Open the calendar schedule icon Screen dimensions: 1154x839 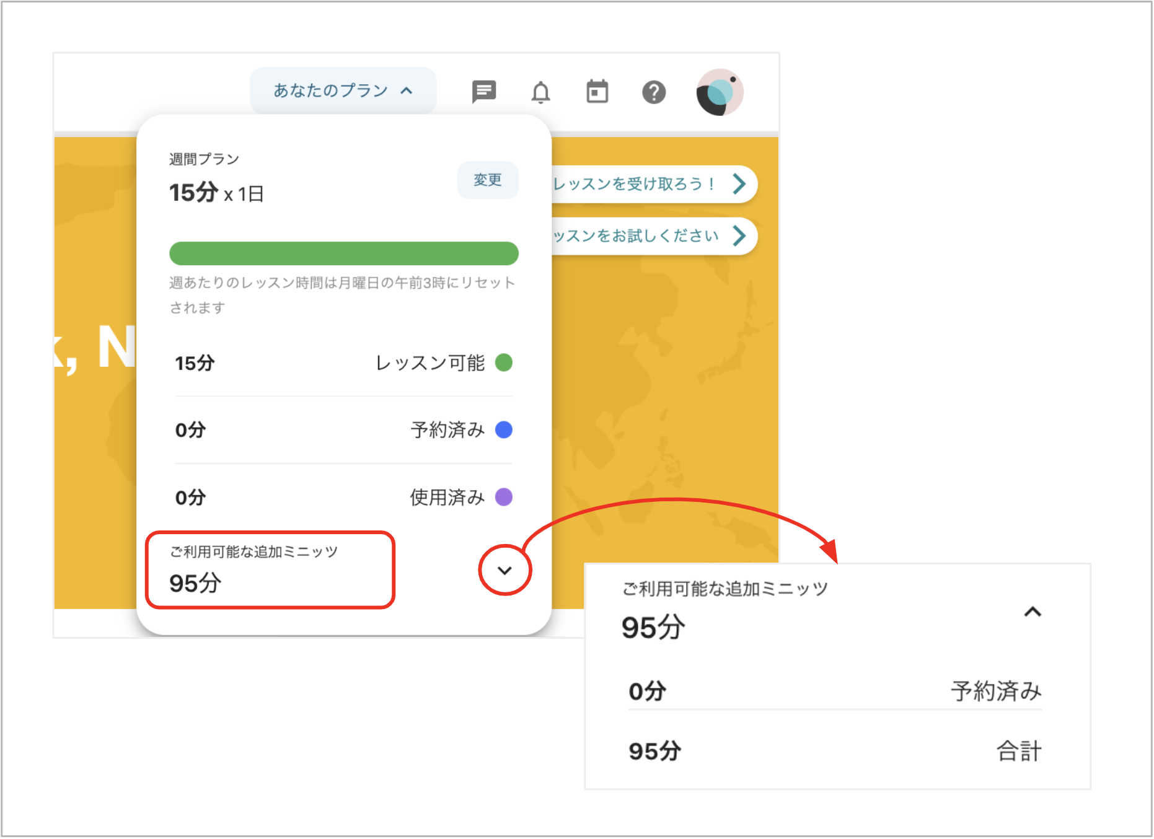pos(597,92)
